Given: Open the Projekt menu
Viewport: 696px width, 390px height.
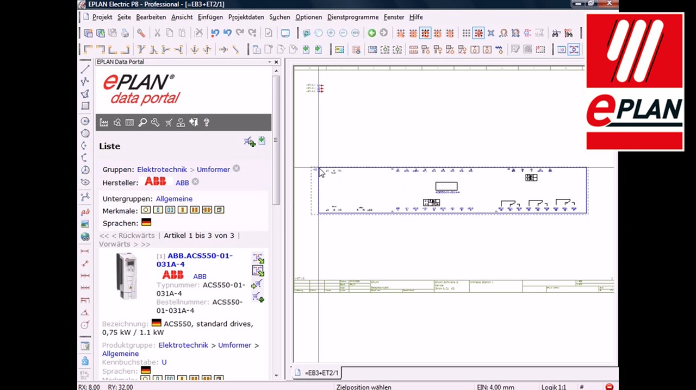Looking at the screenshot, I should click(102, 17).
